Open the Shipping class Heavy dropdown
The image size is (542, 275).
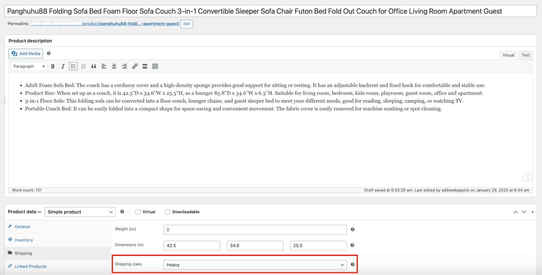tap(255, 265)
